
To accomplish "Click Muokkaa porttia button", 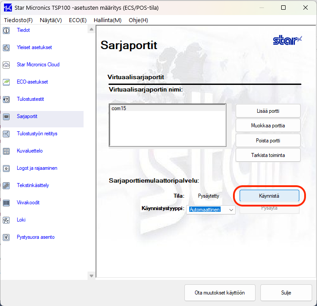I will pyautogui.click(x=268, y=126).
